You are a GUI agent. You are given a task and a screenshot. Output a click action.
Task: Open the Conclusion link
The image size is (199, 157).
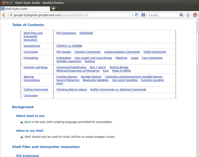point(31,95)
